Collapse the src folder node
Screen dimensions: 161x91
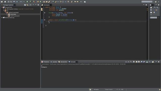coord(4,11)
